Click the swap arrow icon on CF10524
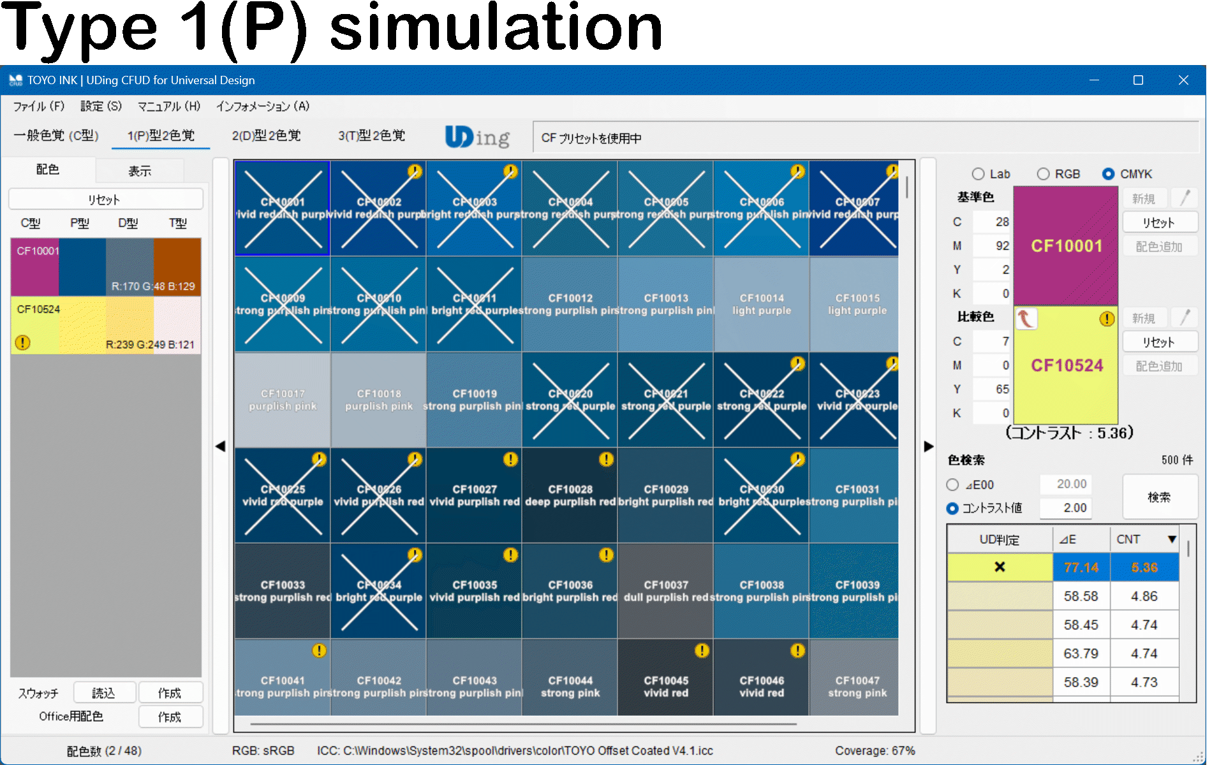This screenshot has width=1212, height=765. click(x=1026, y=319)
